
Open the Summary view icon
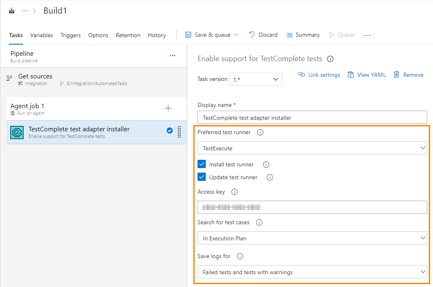click(x=289, y=35)
